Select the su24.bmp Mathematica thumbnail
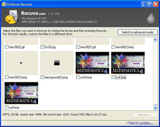Viewport: 160px width, 127px height. pos(92,63)
